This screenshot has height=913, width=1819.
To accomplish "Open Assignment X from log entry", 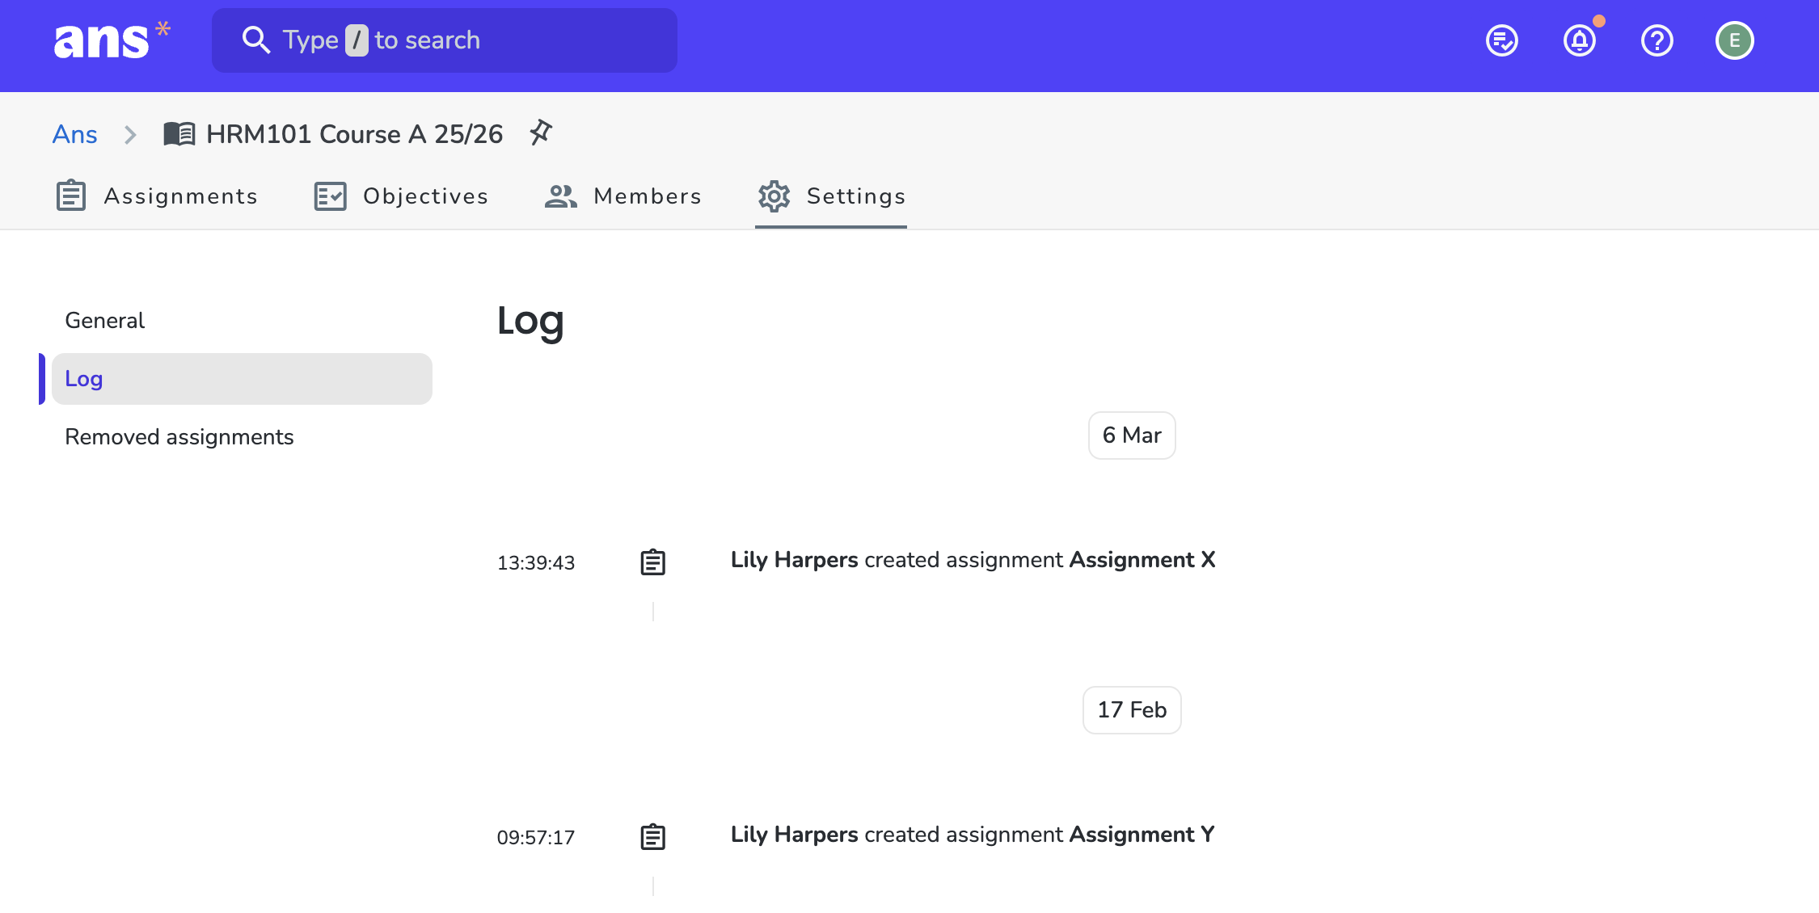I will pyautogui.click(x=1142, y=560).
